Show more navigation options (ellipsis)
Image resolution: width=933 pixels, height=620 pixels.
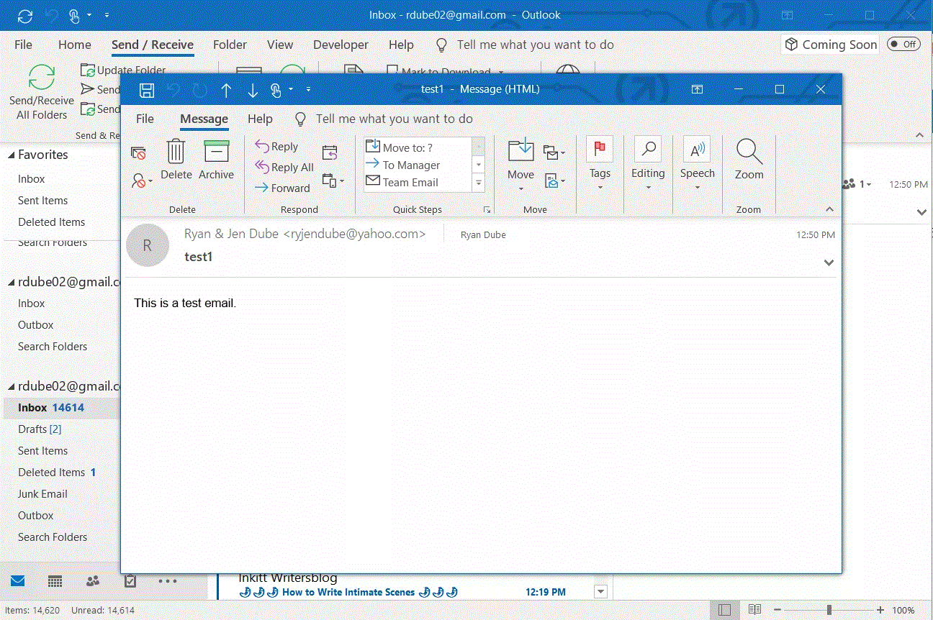pos(167,581)
